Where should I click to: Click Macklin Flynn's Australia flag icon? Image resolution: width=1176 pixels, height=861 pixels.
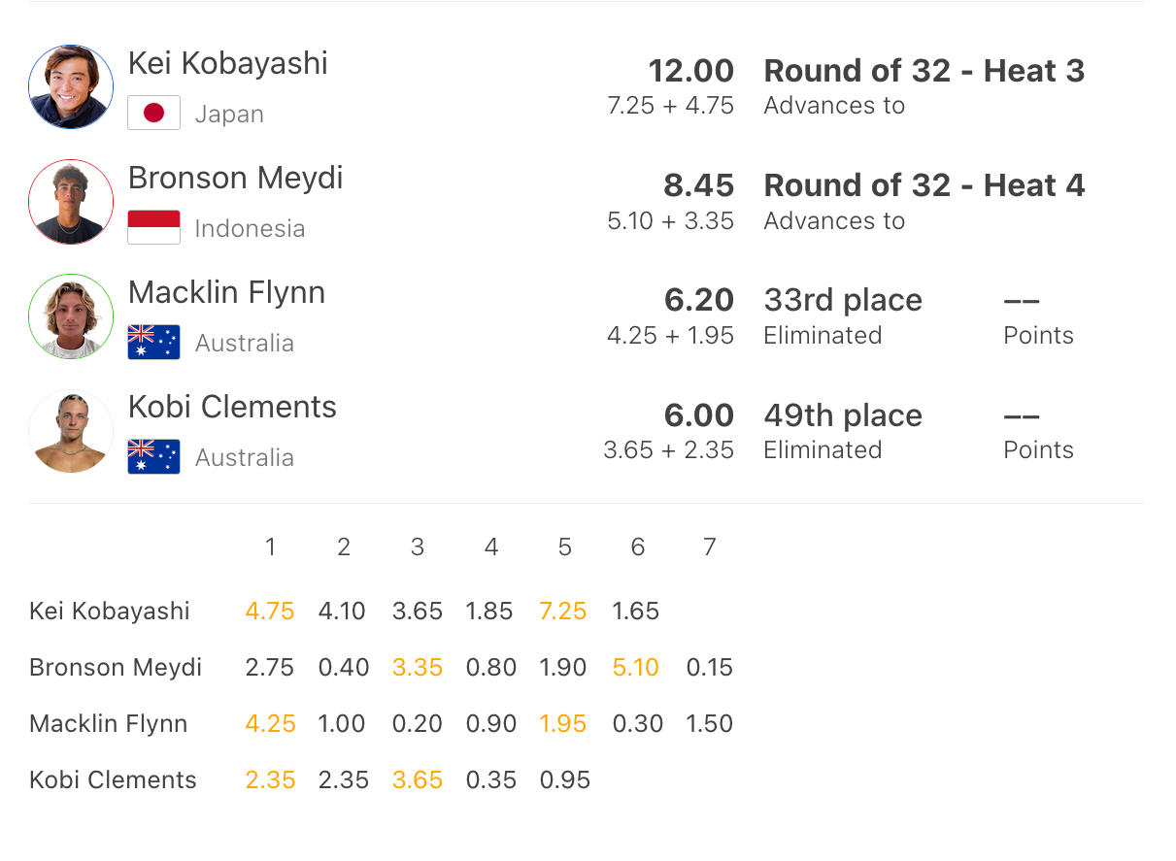(153, 342)
